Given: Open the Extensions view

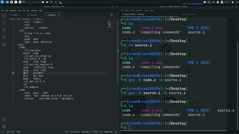Looking at the screenshot, I should (4, 45).
